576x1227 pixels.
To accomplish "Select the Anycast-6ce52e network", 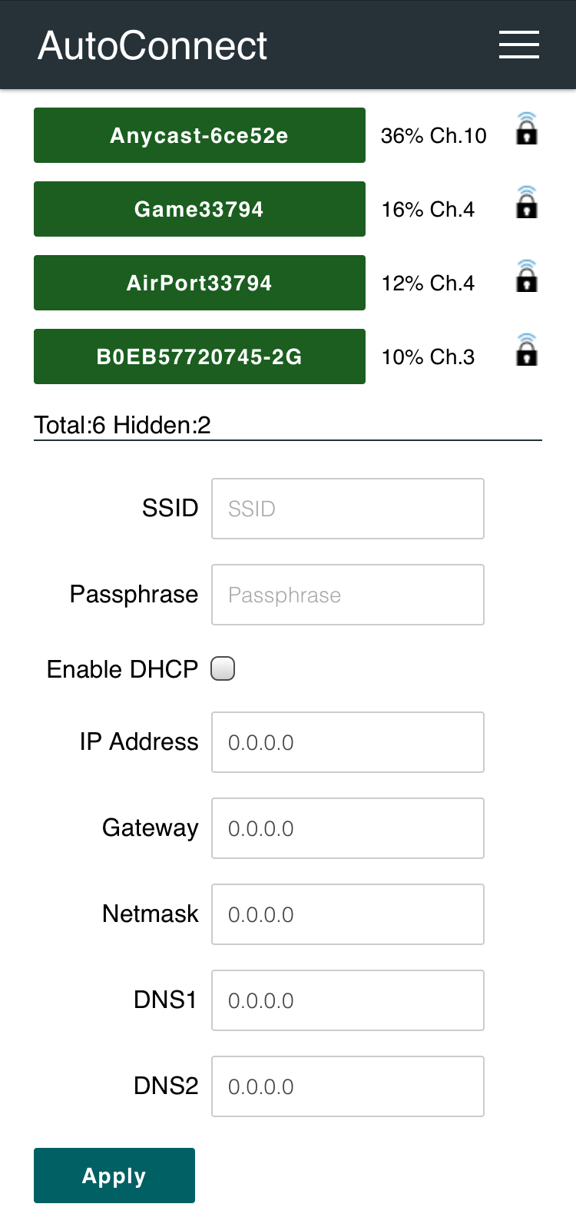I will point(200,135).
